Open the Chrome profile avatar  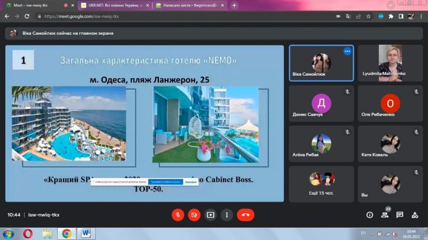pyautogui.click(x=411, y=17)
